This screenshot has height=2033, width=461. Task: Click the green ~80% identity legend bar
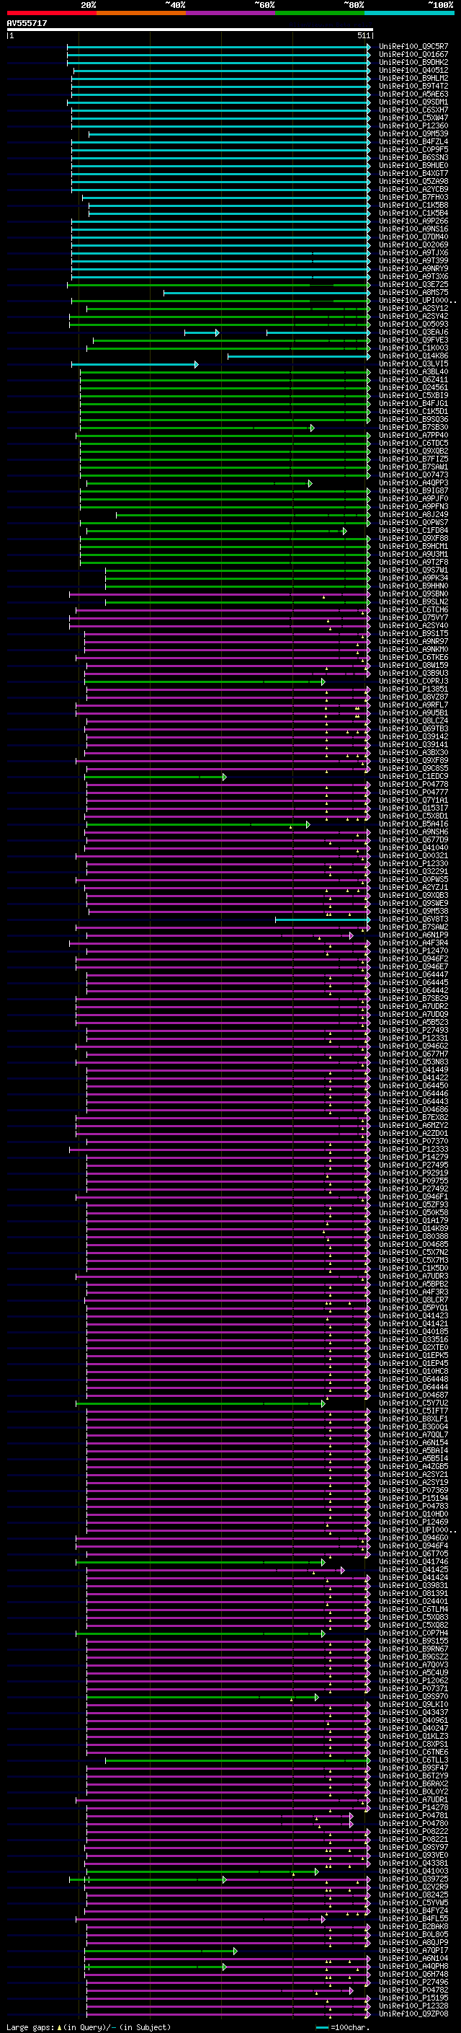click(x=320, y=13)
